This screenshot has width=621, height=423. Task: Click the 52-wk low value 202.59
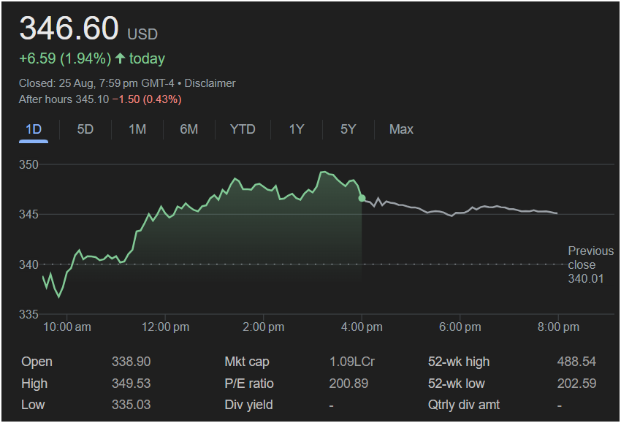(576, 384)
